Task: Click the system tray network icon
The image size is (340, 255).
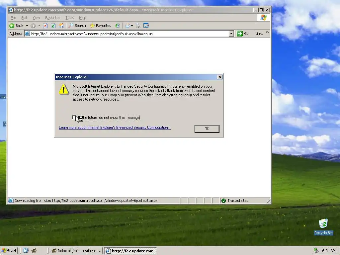Action: coord(316,251)
